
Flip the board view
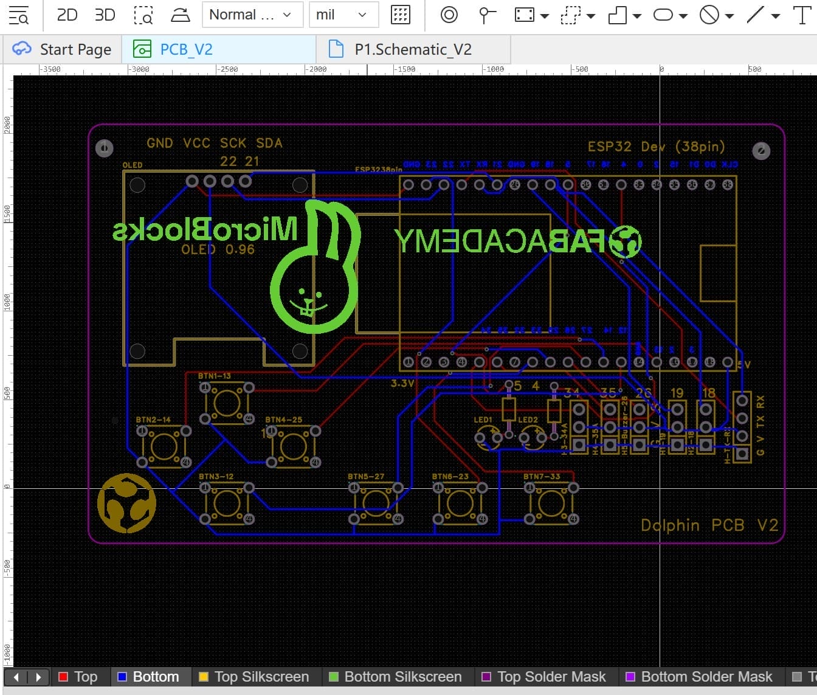(181, 15)
